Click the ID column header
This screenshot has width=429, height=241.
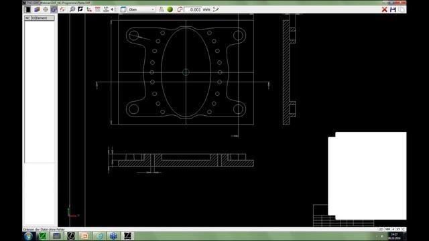[x=34, y=18]
